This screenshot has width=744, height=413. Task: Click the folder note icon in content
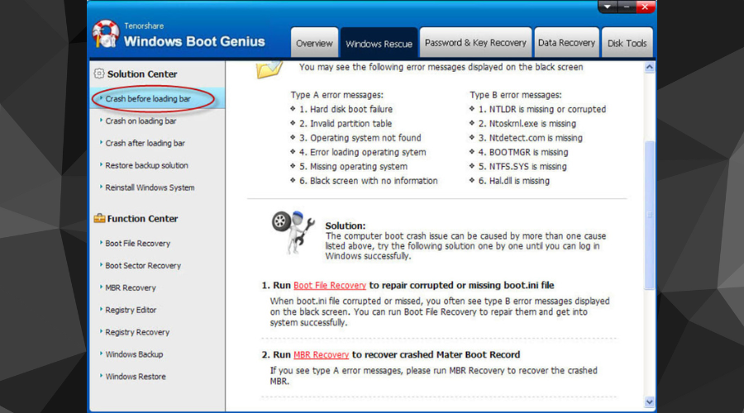269,69
